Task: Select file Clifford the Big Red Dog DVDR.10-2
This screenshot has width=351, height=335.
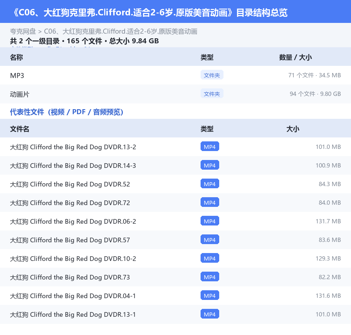Action: coord(73,258)
